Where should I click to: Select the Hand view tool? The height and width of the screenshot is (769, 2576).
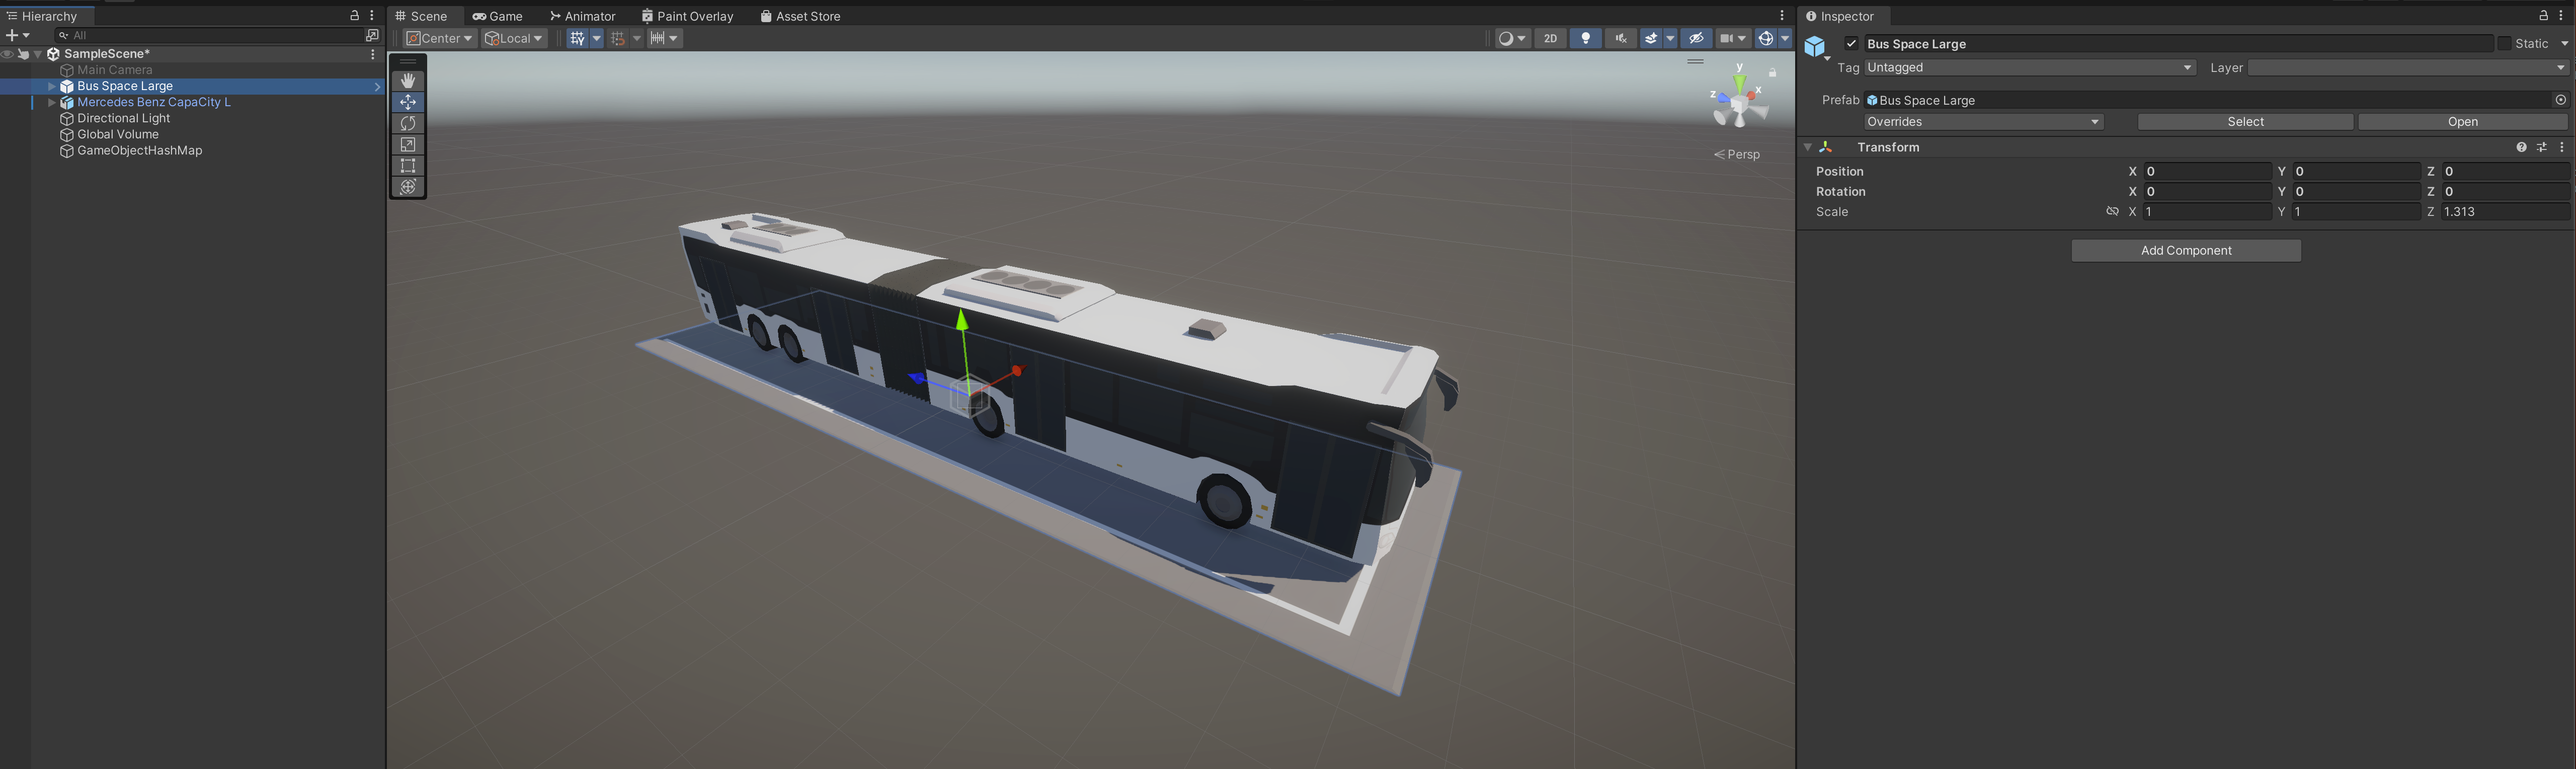click(x=408, y=81)
